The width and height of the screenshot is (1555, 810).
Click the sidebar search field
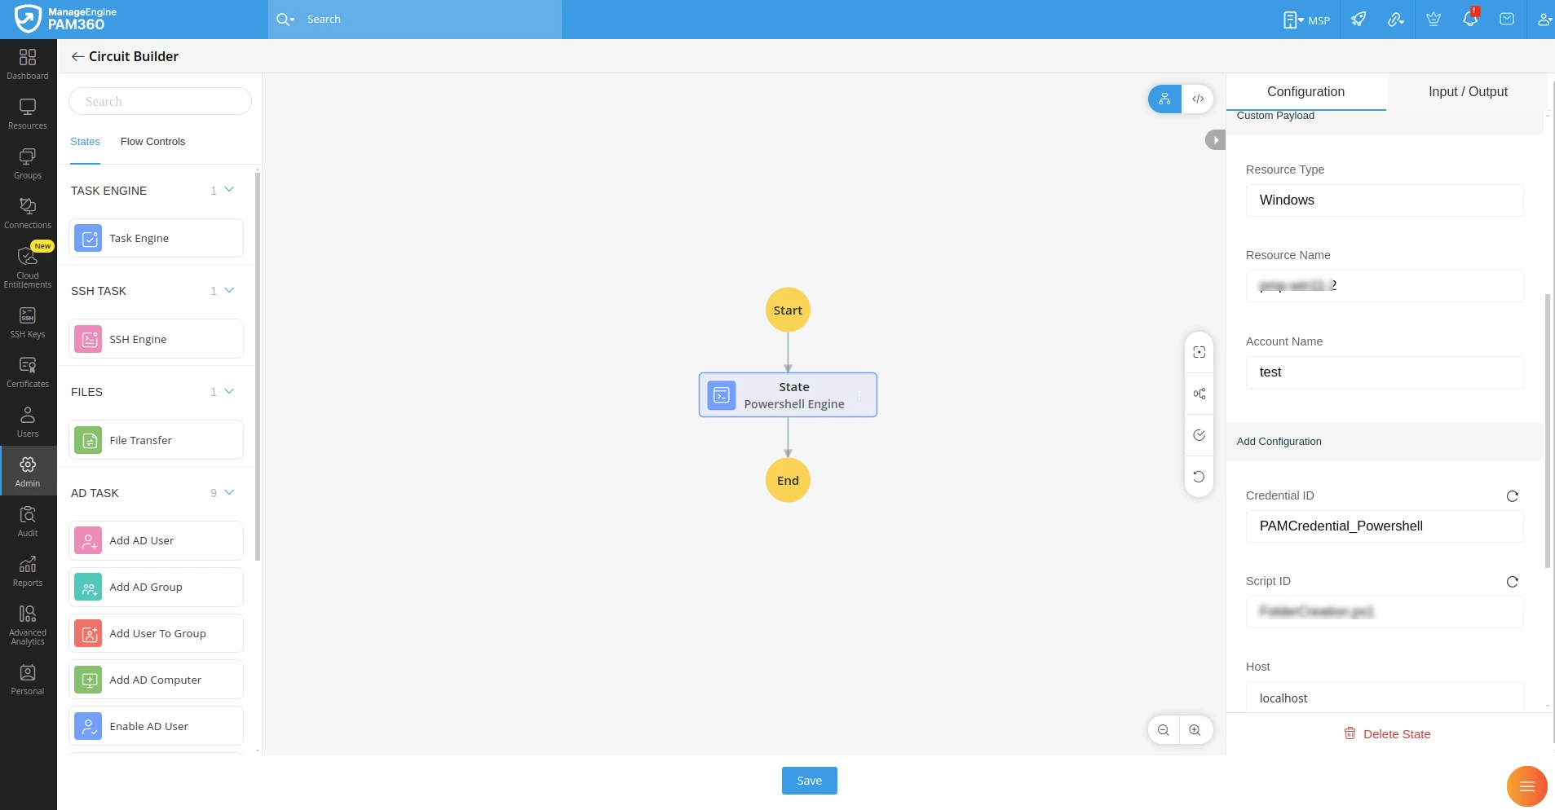[160, 100]
